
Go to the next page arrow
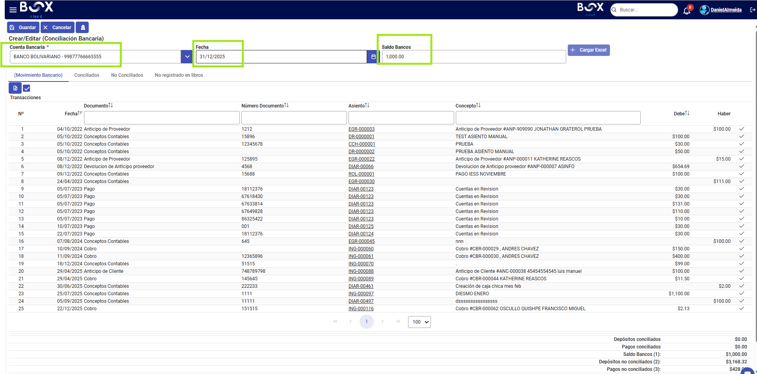pos(382,322)
